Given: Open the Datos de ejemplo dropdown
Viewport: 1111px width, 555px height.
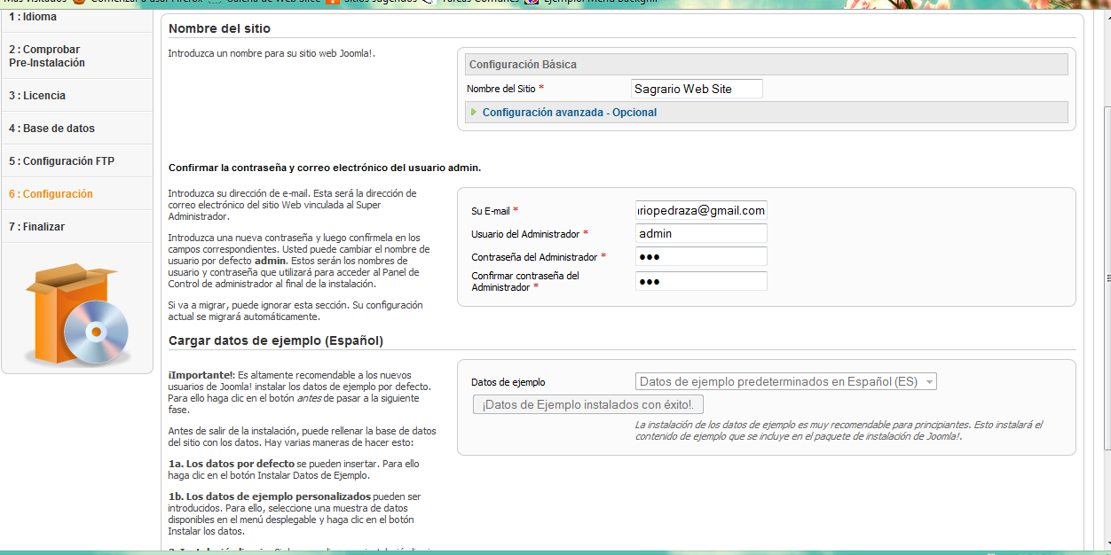Looking at the screenshot, I should [x=786, y=382].
